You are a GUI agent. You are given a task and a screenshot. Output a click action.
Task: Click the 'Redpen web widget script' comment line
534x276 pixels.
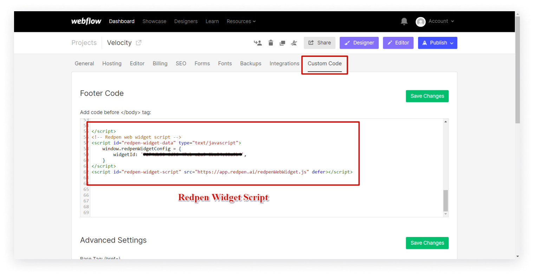(x=136, y=137)
